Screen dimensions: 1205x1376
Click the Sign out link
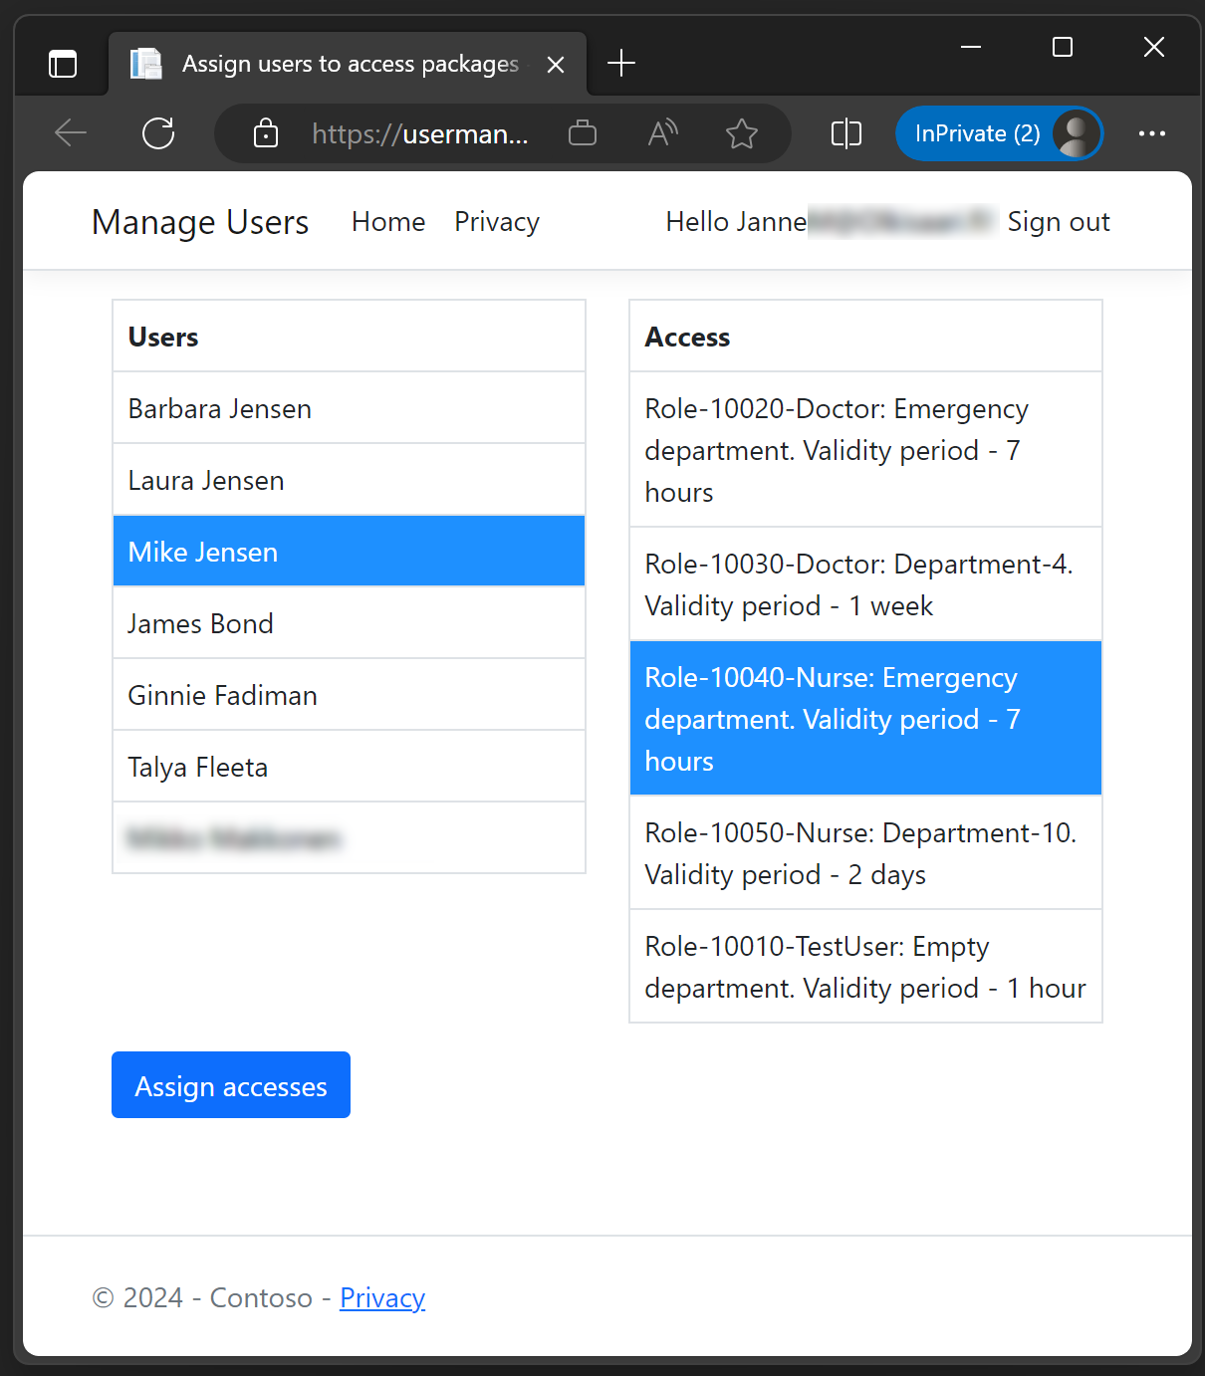pos(1058,222)
